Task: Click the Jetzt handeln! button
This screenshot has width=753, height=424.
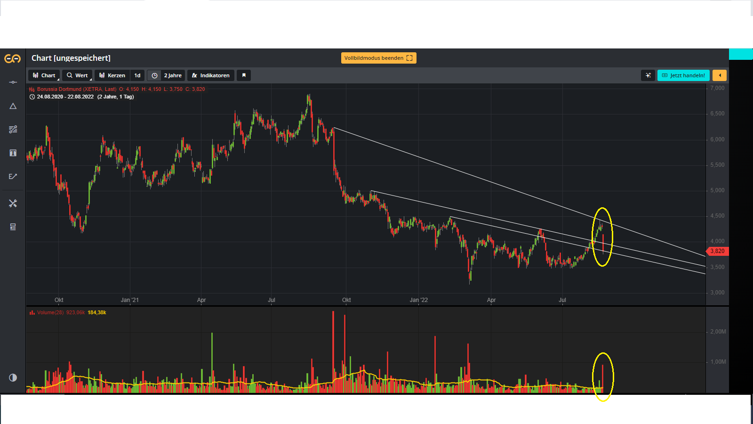Action: [x=683, y=75]
